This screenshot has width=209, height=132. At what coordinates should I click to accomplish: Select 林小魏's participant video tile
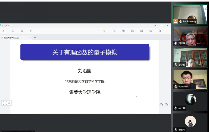coord(190,101)
